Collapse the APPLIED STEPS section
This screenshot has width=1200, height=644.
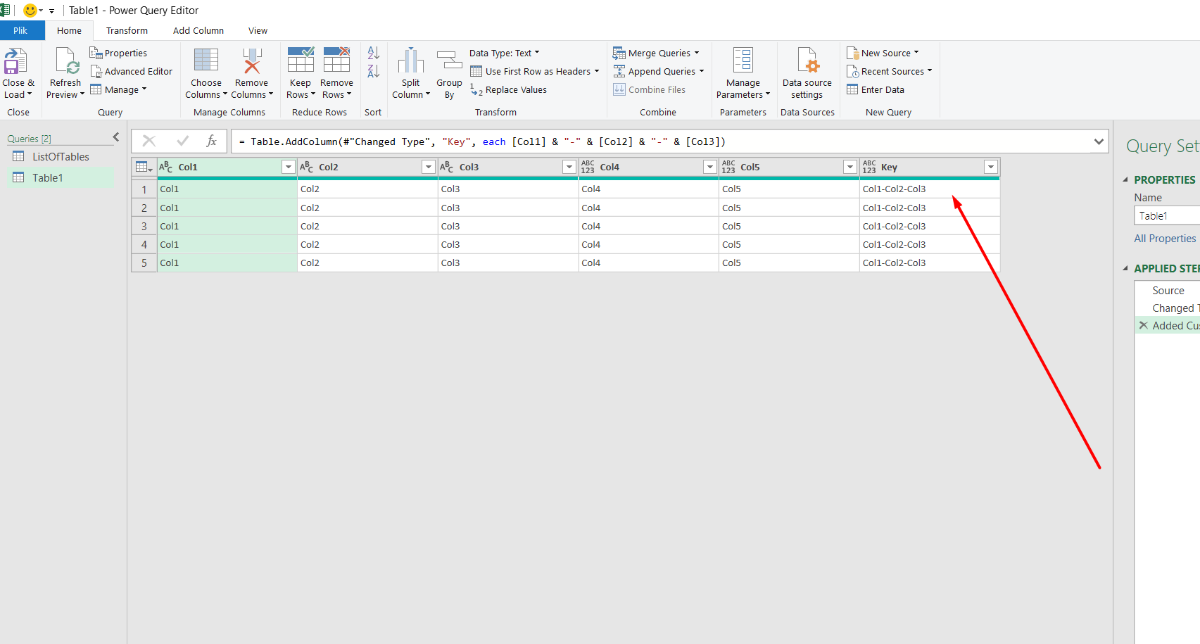pos(1125,268)
